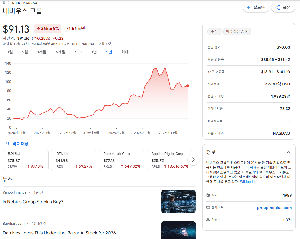Click the 팔로우 follow button
This screenshot has width=300, height=239.
tap(256, 7)
